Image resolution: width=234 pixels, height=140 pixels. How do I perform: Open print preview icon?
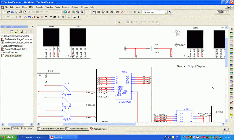tap(25, 12)
